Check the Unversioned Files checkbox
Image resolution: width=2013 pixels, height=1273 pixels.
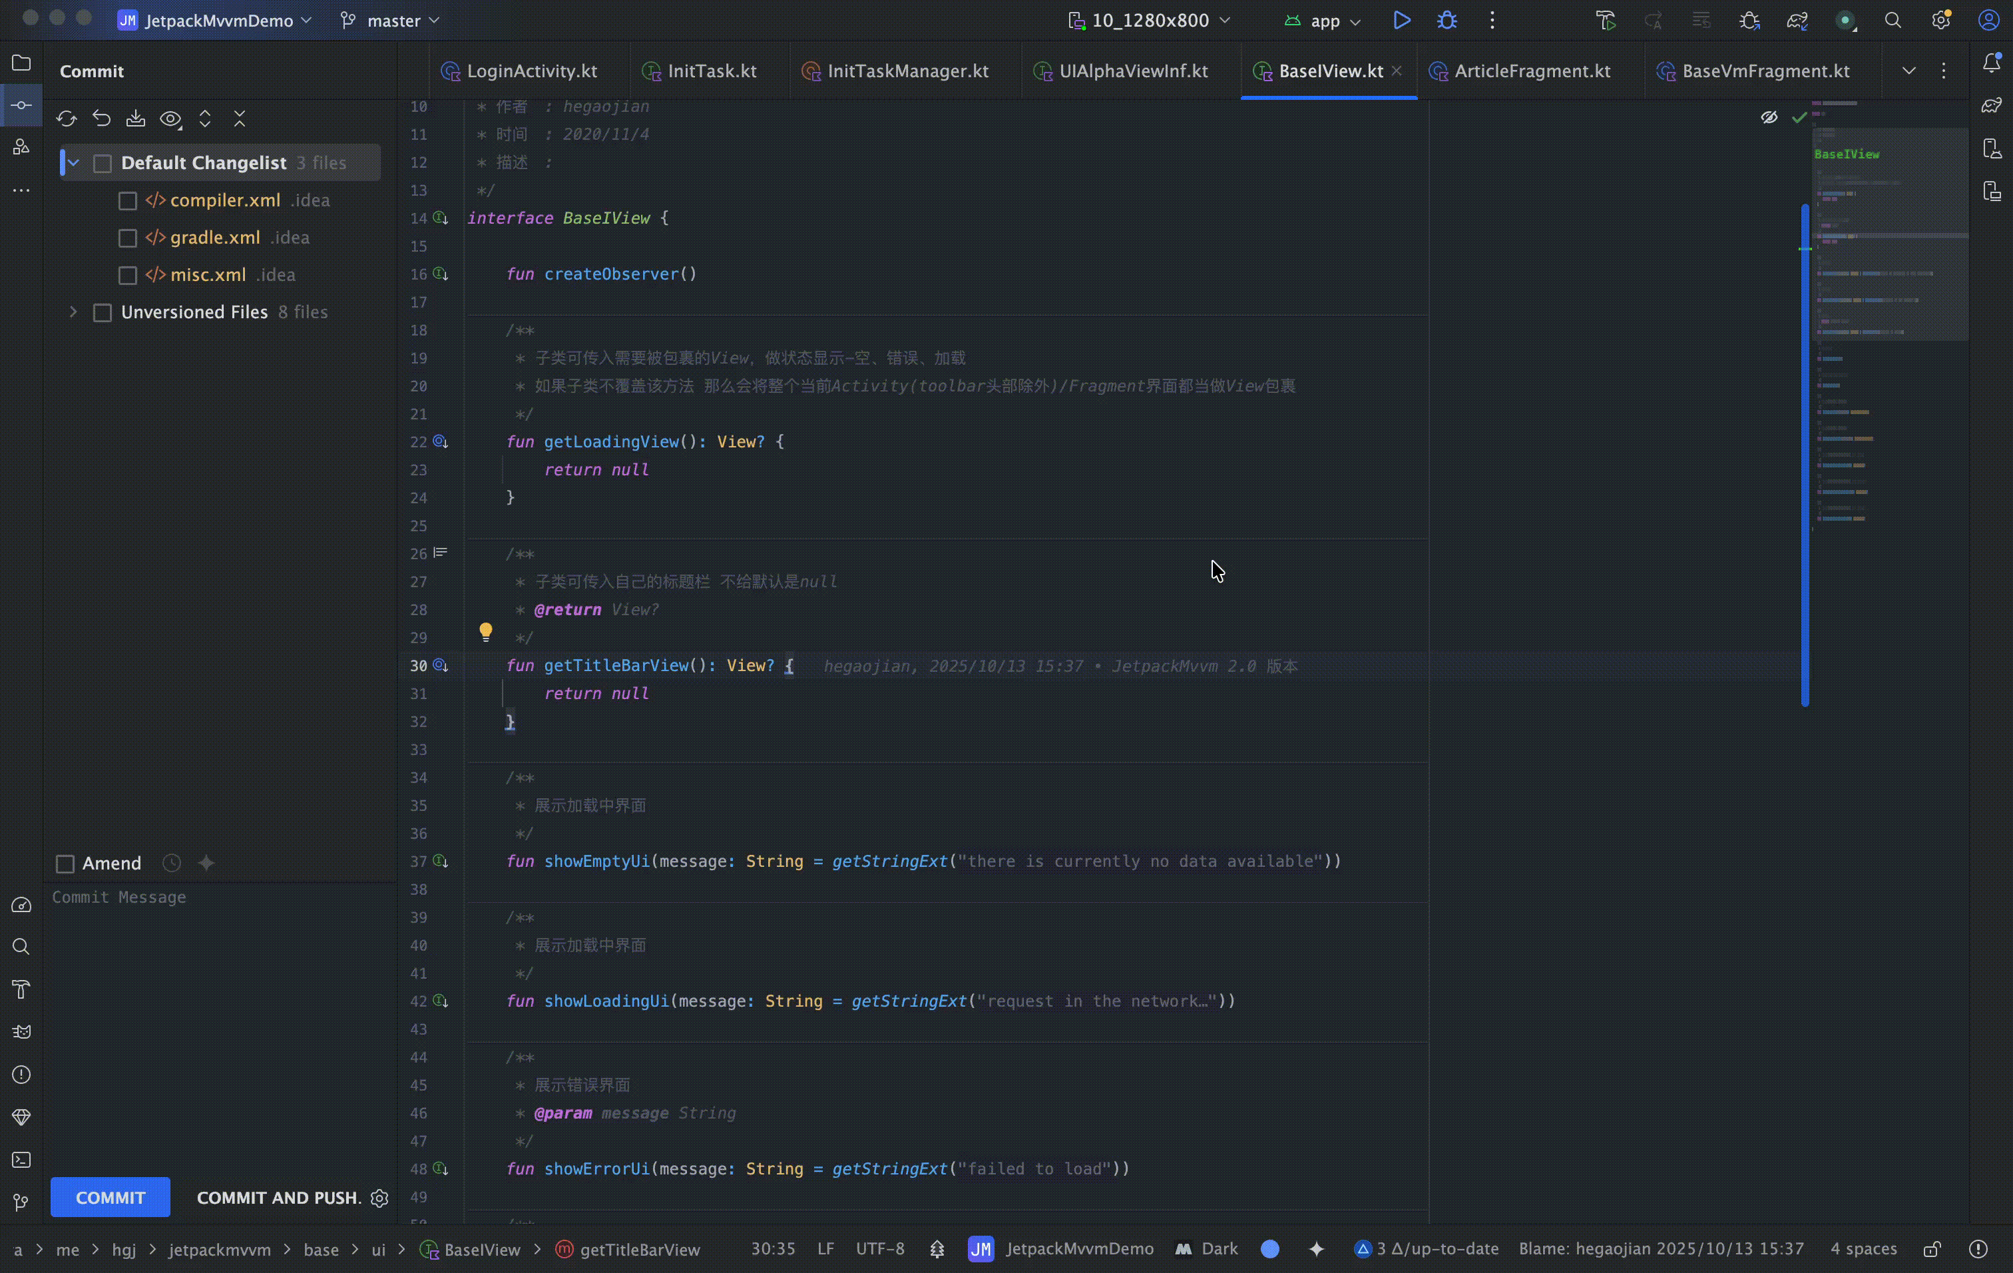click(103, 313)
